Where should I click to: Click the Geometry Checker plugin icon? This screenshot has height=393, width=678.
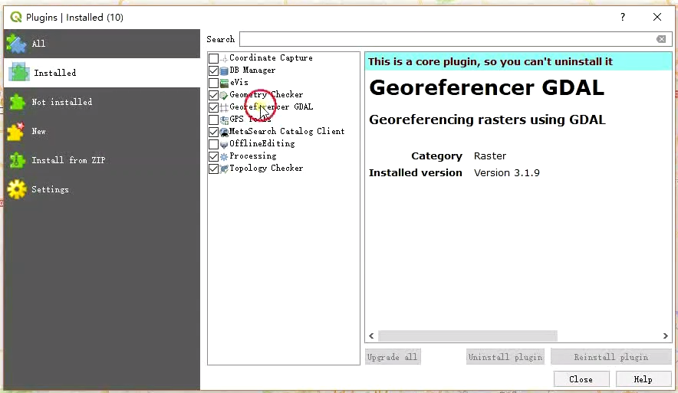(224, 95)
